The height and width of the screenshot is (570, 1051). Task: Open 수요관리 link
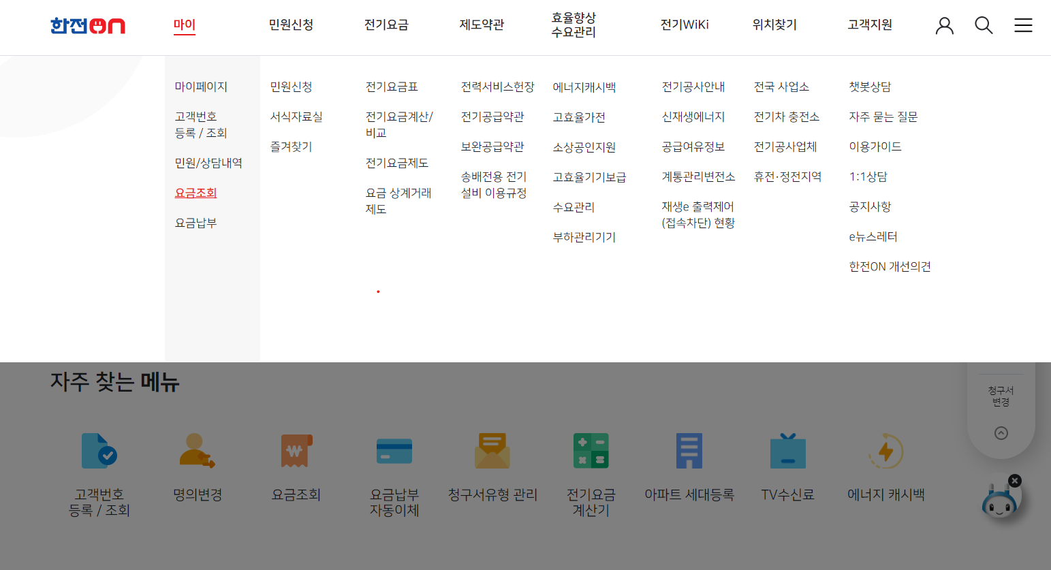pyautogui.click(x=574, y=208)
